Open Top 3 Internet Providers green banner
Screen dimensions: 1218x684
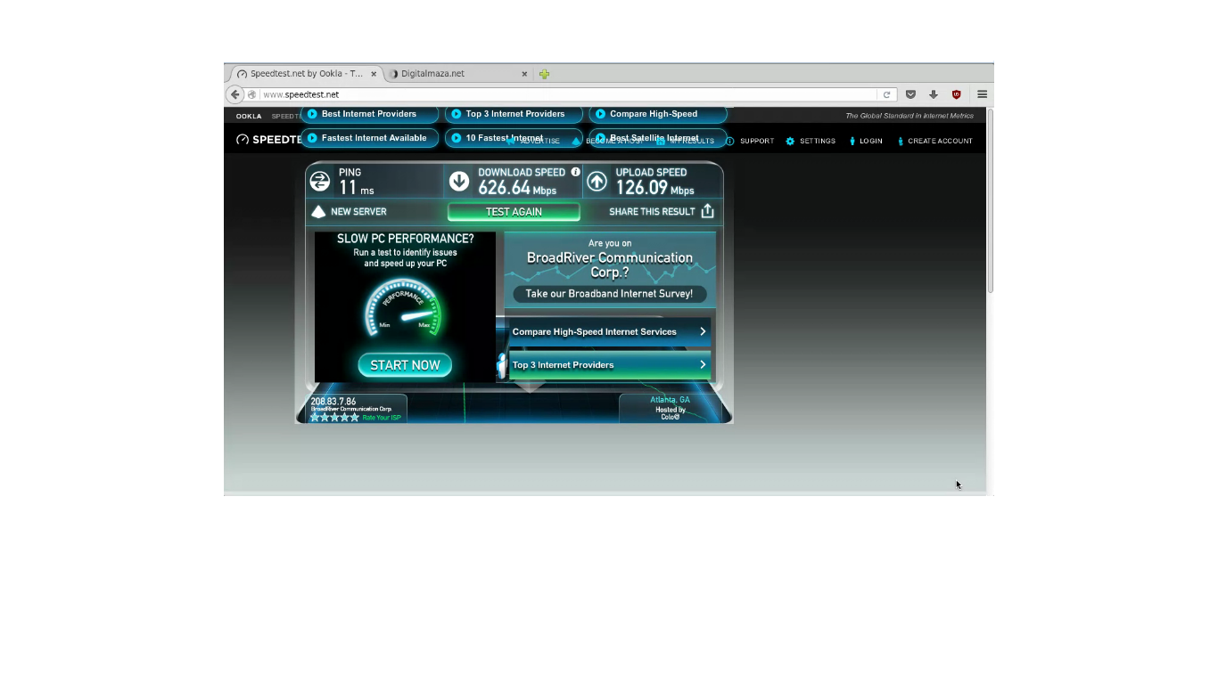[x=610, y=364]
